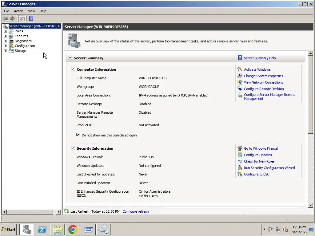Screen dimensions: 315x236
Task: Click the Roles node icon in tree
Action: (11, 31)
